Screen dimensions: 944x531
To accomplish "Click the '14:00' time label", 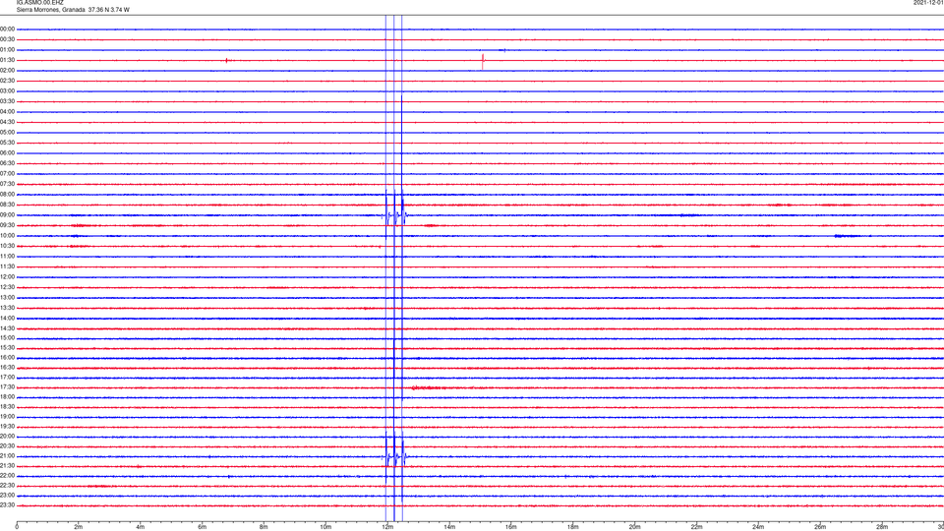I will 7,318.
